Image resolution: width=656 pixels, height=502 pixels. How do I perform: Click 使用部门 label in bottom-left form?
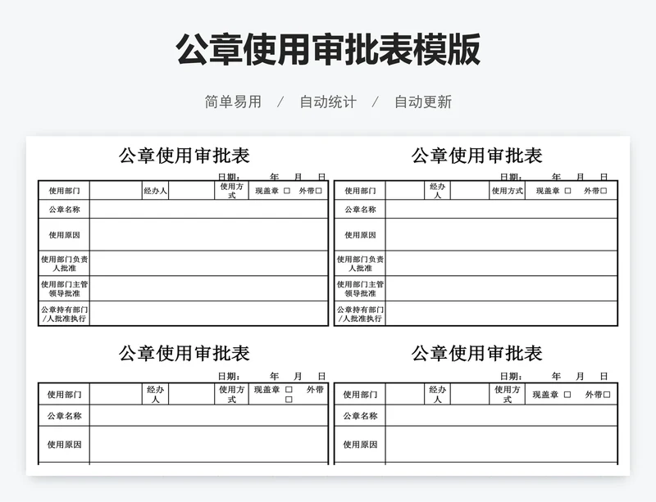[x=64, y=394]
